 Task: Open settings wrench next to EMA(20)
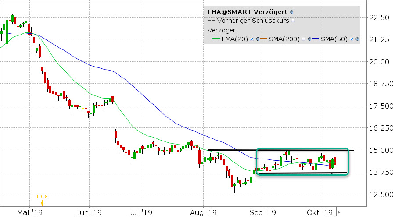pos(258,39)
